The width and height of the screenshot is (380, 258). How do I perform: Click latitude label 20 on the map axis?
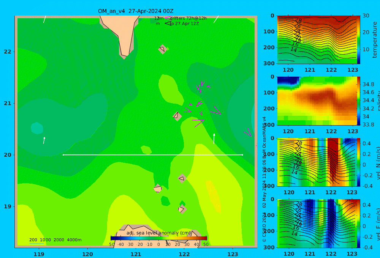8,155
